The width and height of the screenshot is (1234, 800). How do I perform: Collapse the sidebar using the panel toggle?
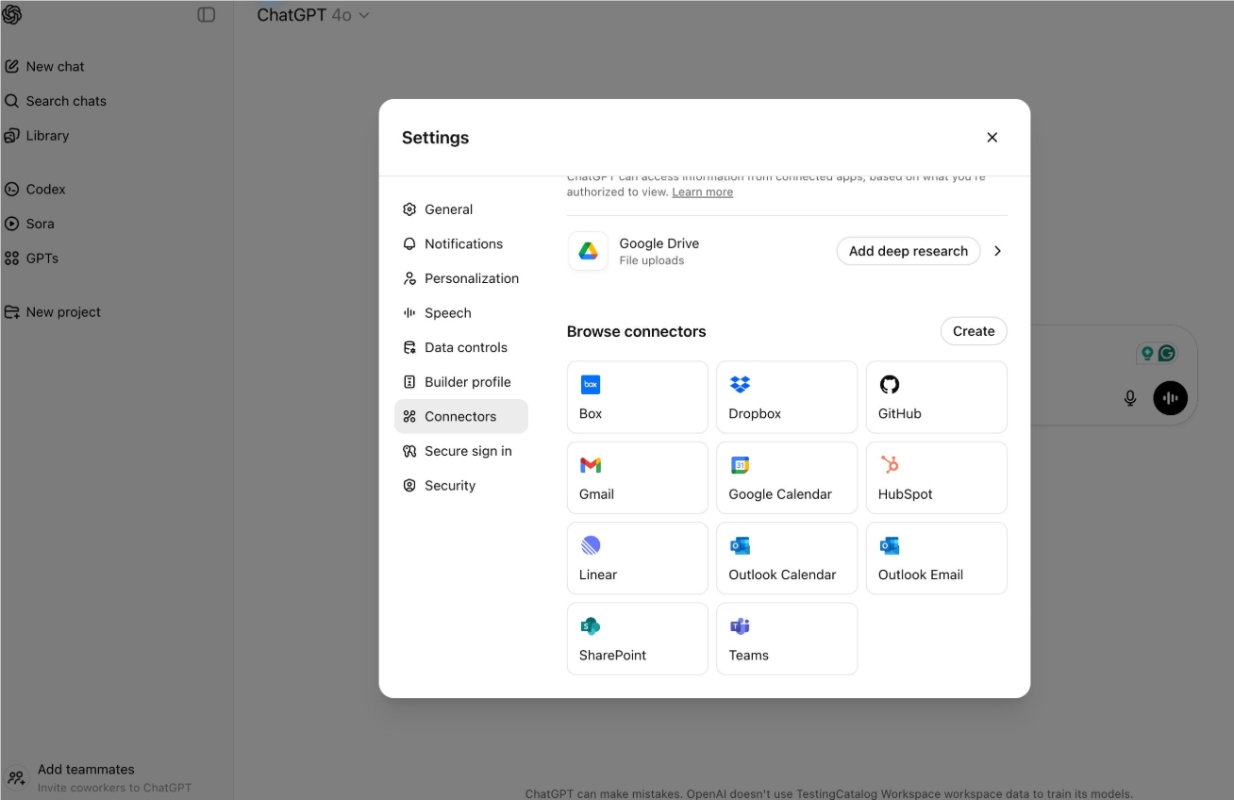coord(207,15)
